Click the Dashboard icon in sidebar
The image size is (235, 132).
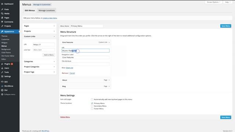[2, 4]
